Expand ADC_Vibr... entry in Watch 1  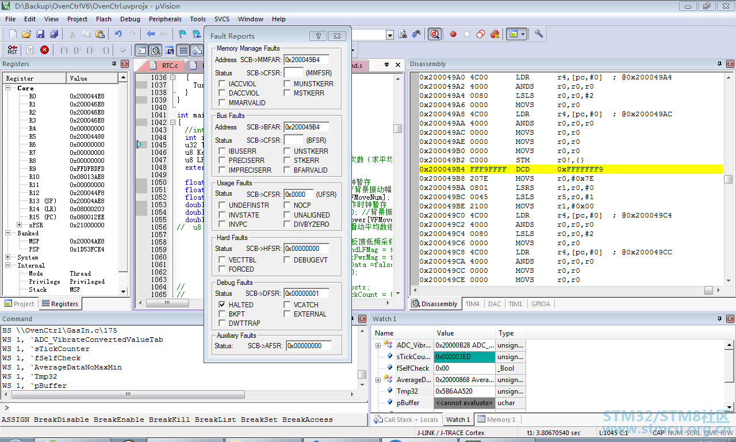[378, 345]
